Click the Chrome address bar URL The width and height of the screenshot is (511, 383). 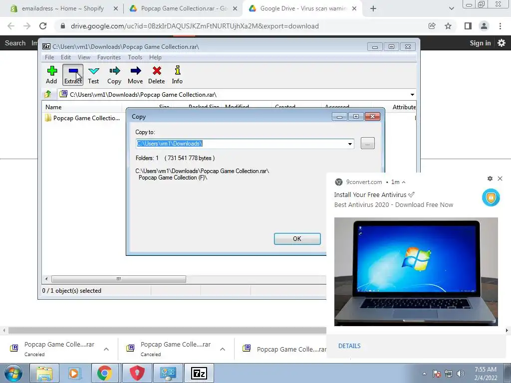coord(195,26)
